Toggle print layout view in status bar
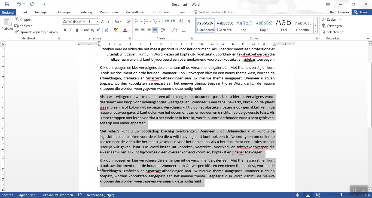 coord(308,195)
